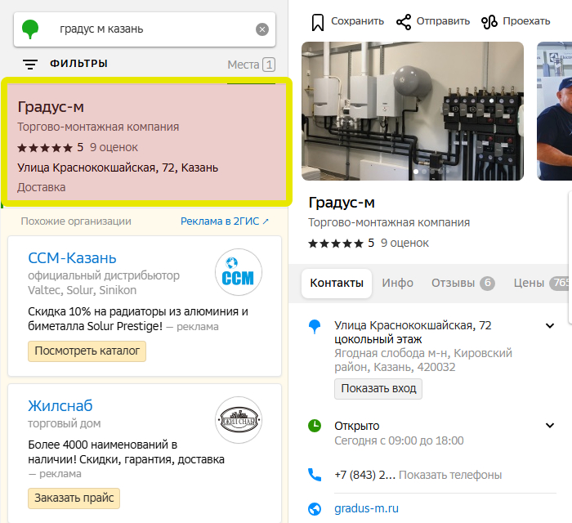Click the Открыто status text
Screen dimensions: 572x523
tap(357, 426)
